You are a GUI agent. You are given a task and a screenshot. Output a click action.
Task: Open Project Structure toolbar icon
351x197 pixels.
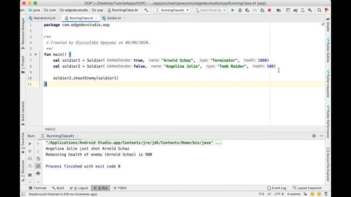click(x=279, y=10)
